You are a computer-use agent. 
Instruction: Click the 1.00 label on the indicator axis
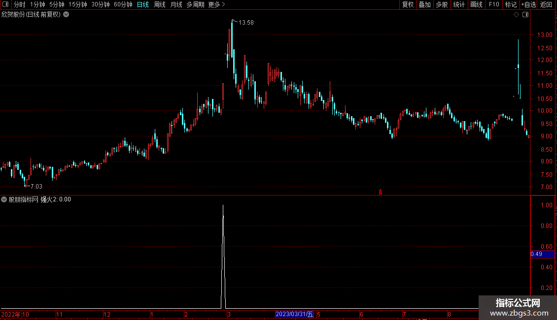(x=546, y=205)
